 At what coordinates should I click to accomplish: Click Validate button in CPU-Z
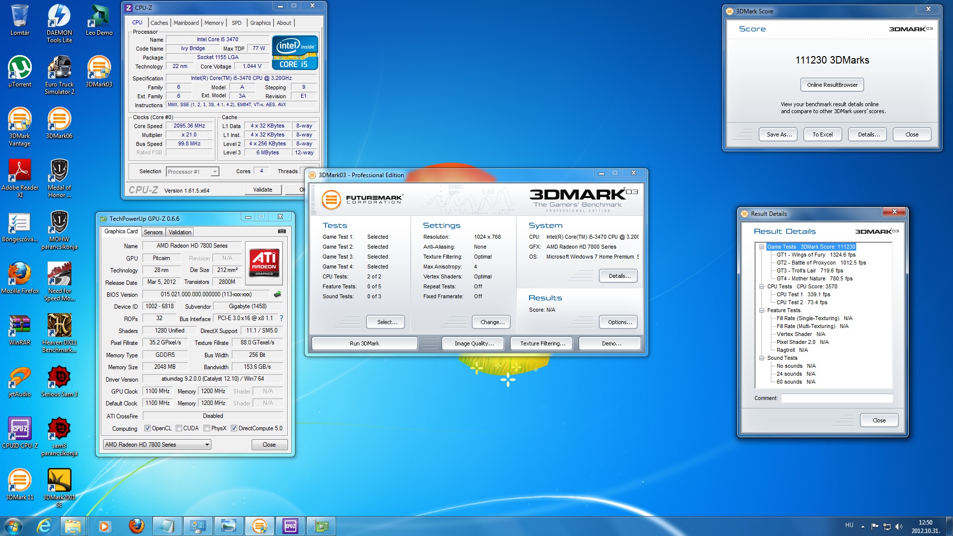(x=263, y=190)
